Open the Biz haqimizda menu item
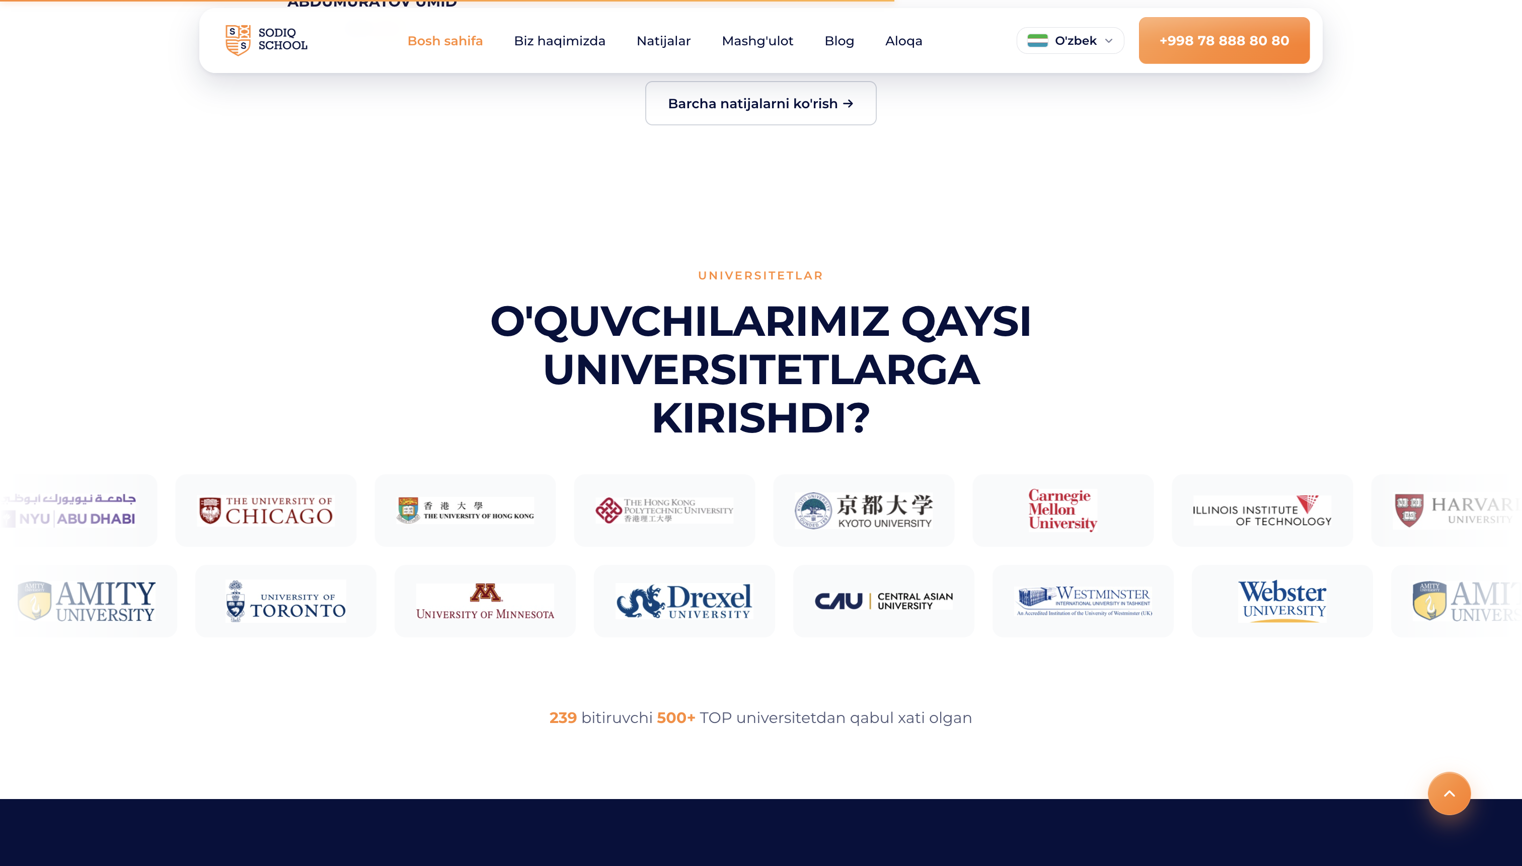This screenshot has height=866, width=1522. (560, 40)
